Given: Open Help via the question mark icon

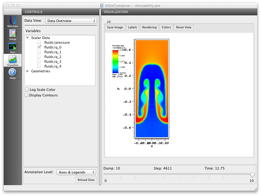Looking at the screenshot, I should [12, 72].
